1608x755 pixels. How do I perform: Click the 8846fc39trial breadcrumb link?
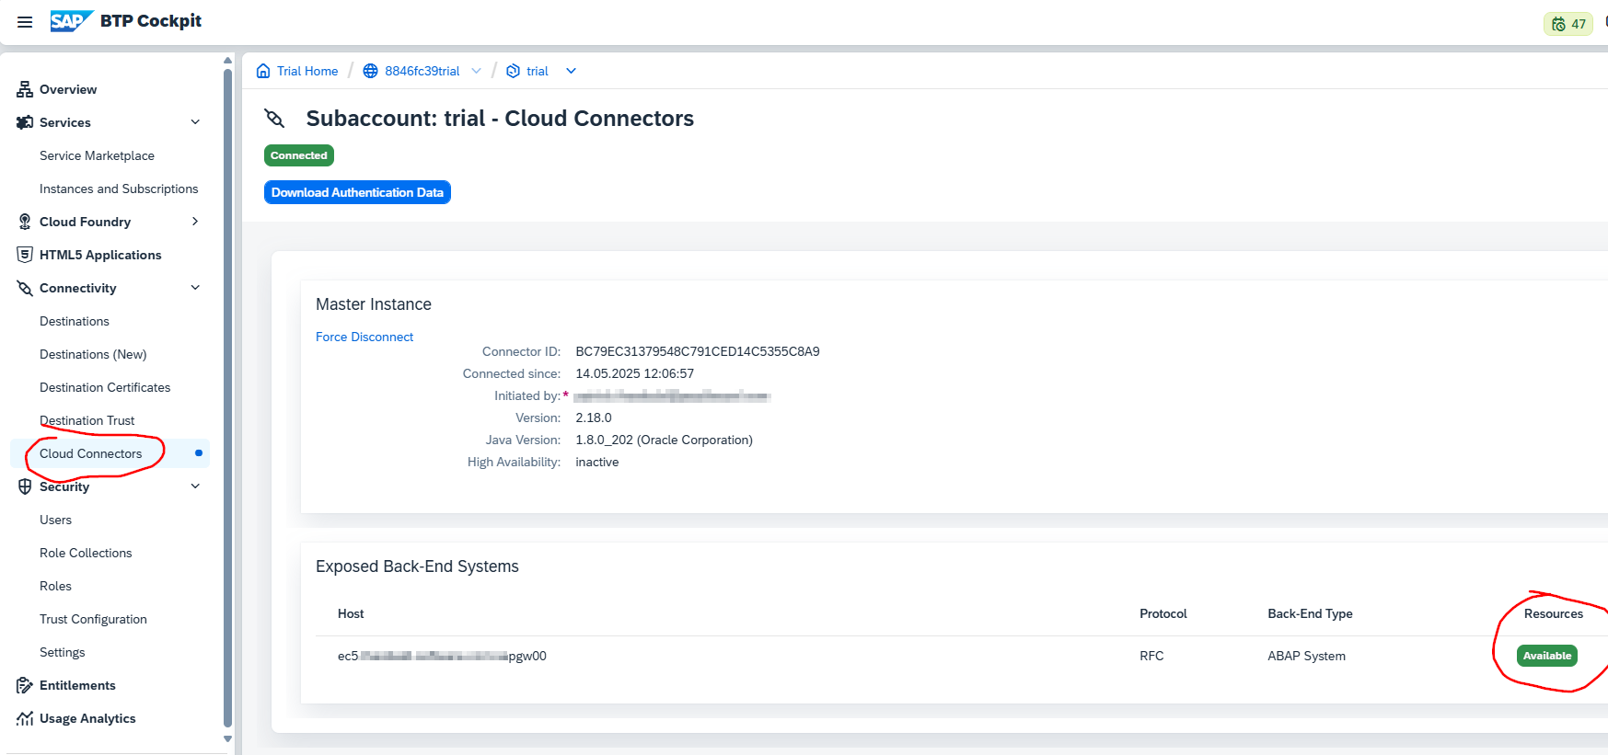422,71
